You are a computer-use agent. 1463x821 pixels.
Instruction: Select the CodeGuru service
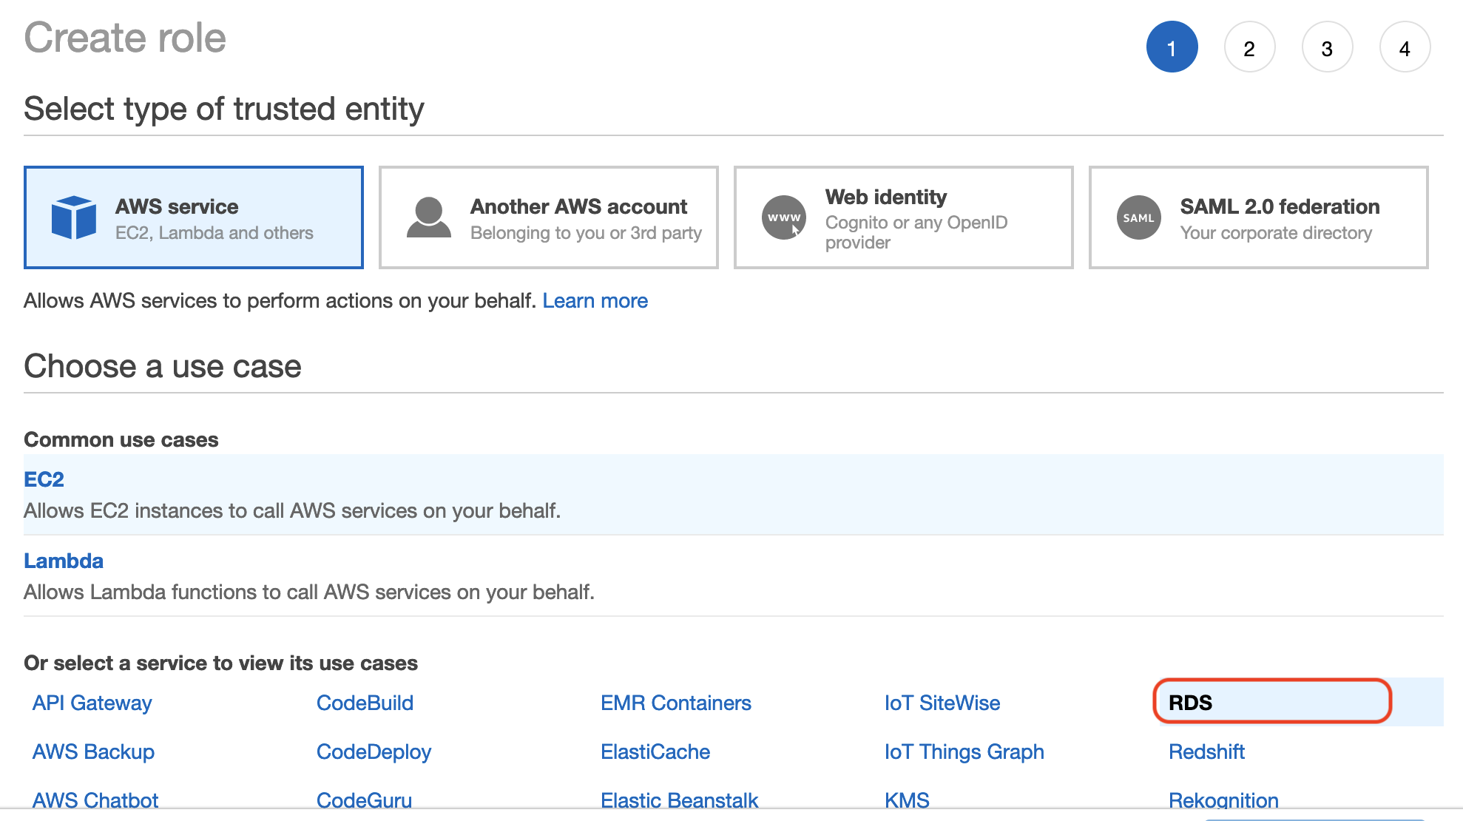coord(365,800)
